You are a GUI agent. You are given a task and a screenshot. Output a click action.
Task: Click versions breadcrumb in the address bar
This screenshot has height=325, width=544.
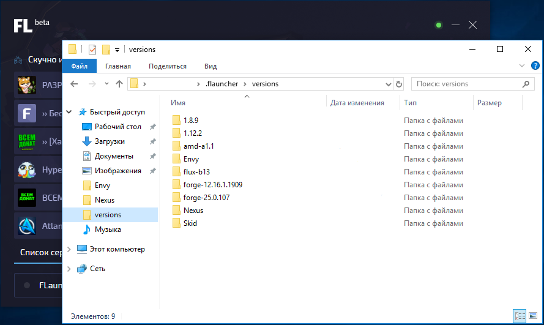[x=265, y=84]
